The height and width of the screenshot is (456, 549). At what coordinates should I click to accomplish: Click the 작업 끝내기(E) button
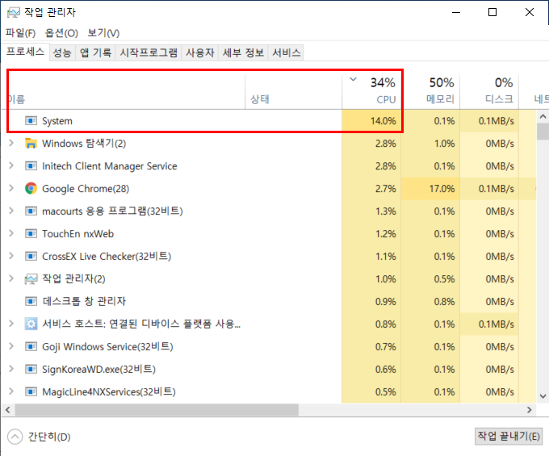509,436
